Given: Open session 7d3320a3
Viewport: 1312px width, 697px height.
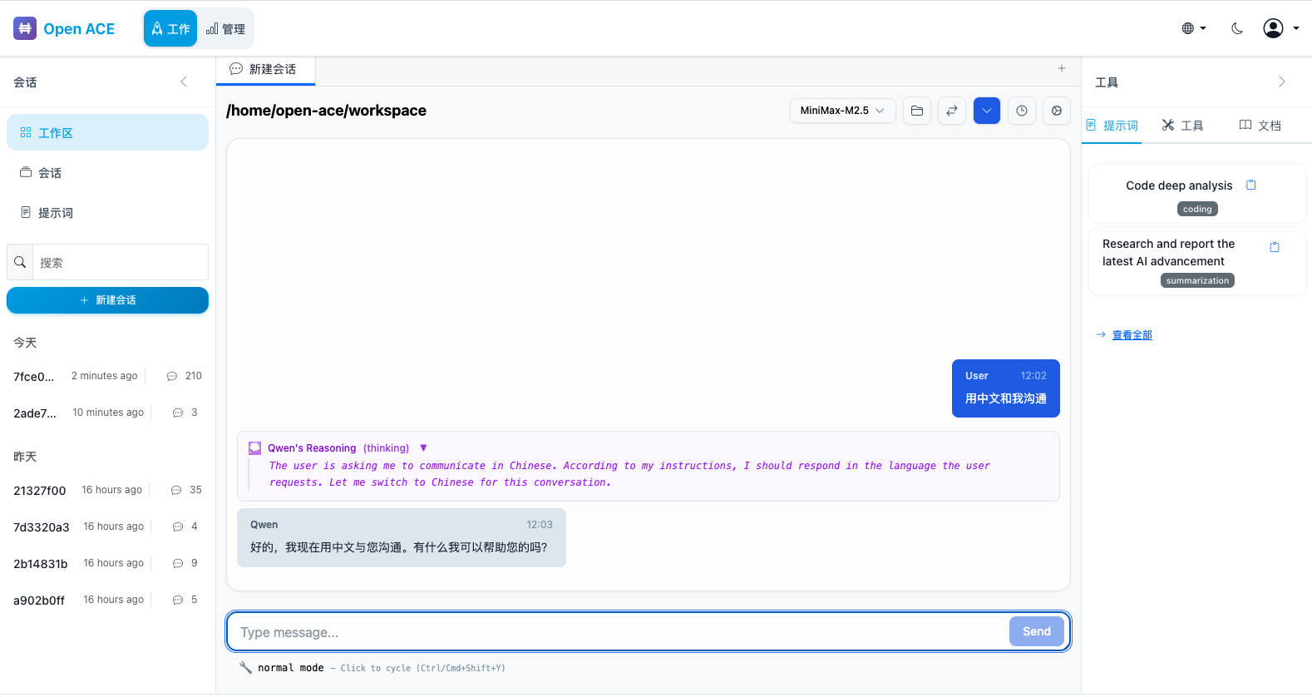Looking at the screenshot, I should (107, 526).
